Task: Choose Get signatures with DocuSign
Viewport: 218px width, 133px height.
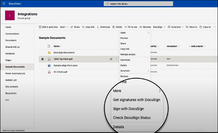Action: tap(137, 100)
